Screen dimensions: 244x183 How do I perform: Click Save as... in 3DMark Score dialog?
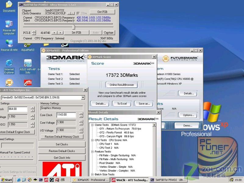point(144,104)
